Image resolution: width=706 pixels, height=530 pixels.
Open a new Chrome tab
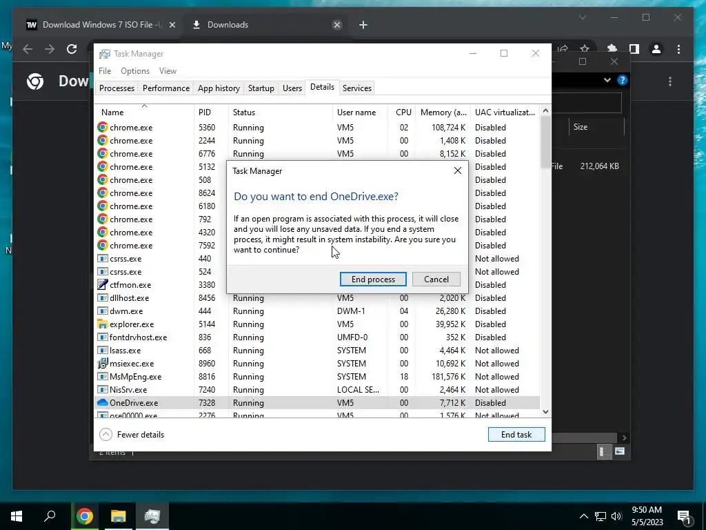click(x=363, y=25)
